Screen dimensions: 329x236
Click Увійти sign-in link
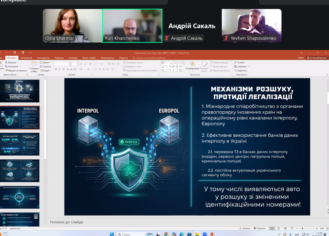point(301,58)
